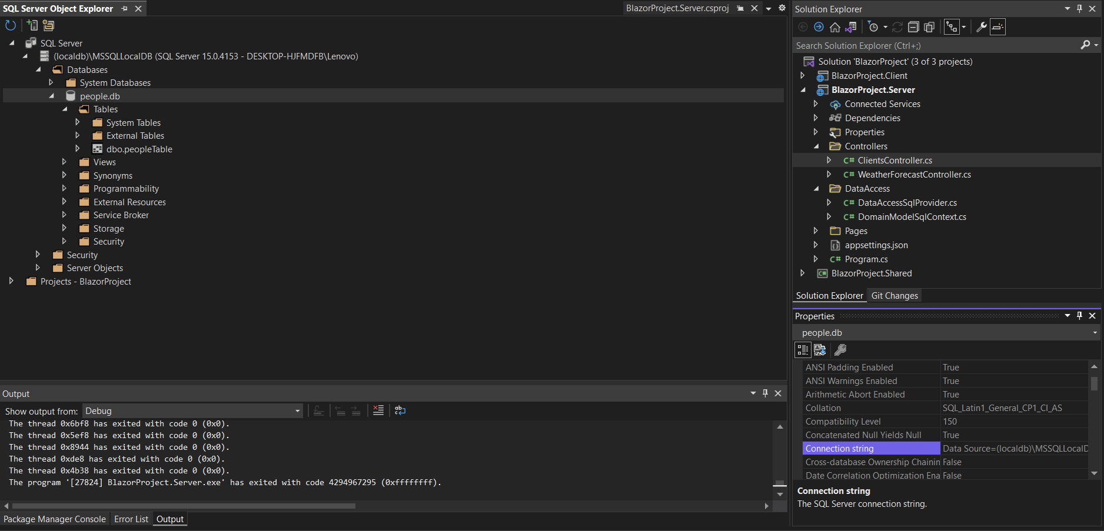The width and height of the screenshot is (1104, 531).
Task: Collapse the DataAccess folder
Action: (x=816, y=189)
